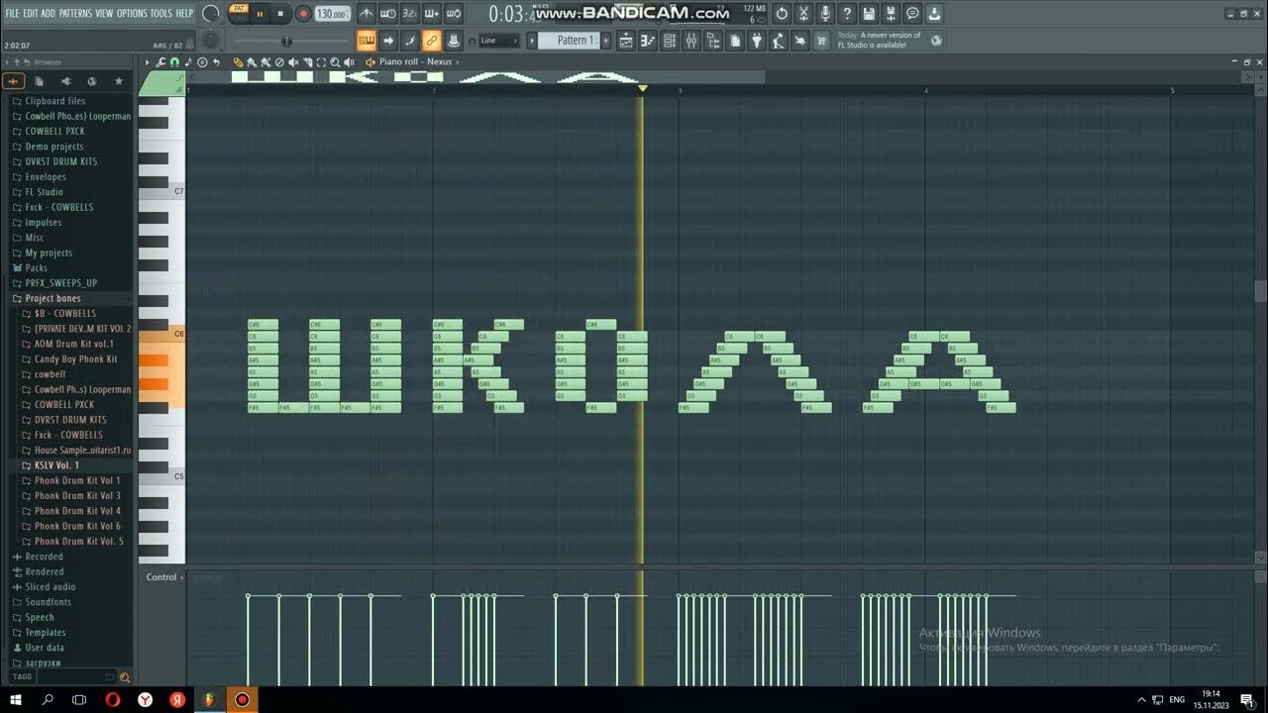The width and height of the screenshot is (1268, 713).
Task: Select the piano roll zoom magnifier tool
Action: tap(335, 61)
